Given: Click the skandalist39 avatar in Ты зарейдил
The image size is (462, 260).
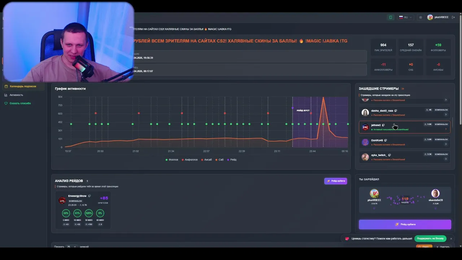Looking at the screenshot, I should tap(435, 193).
